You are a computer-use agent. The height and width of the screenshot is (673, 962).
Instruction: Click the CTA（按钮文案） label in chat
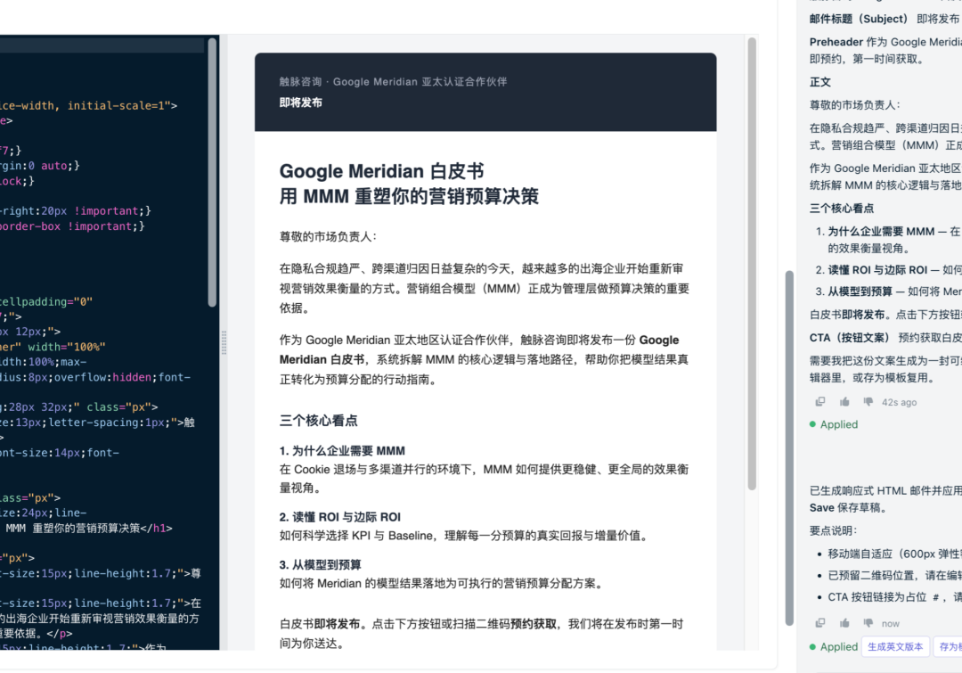(849, 338)
